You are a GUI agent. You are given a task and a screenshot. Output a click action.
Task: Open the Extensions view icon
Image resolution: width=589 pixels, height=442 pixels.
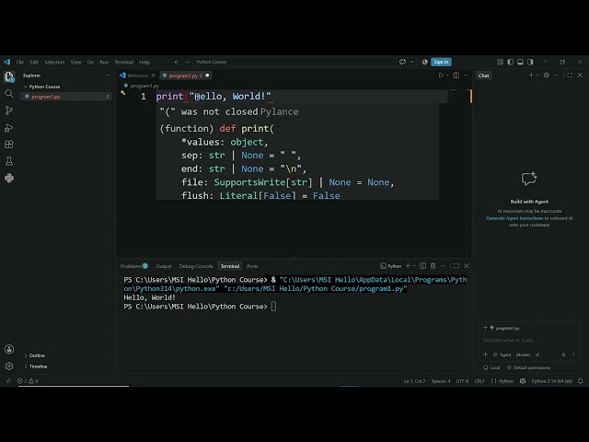click(9, 145)
